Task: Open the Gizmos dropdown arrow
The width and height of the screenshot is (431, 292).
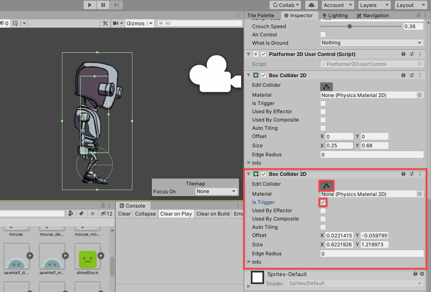Action: (x=151, y=23)
